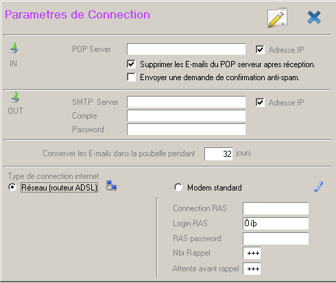Click into the POP Server text field

[x=187, y=49]
